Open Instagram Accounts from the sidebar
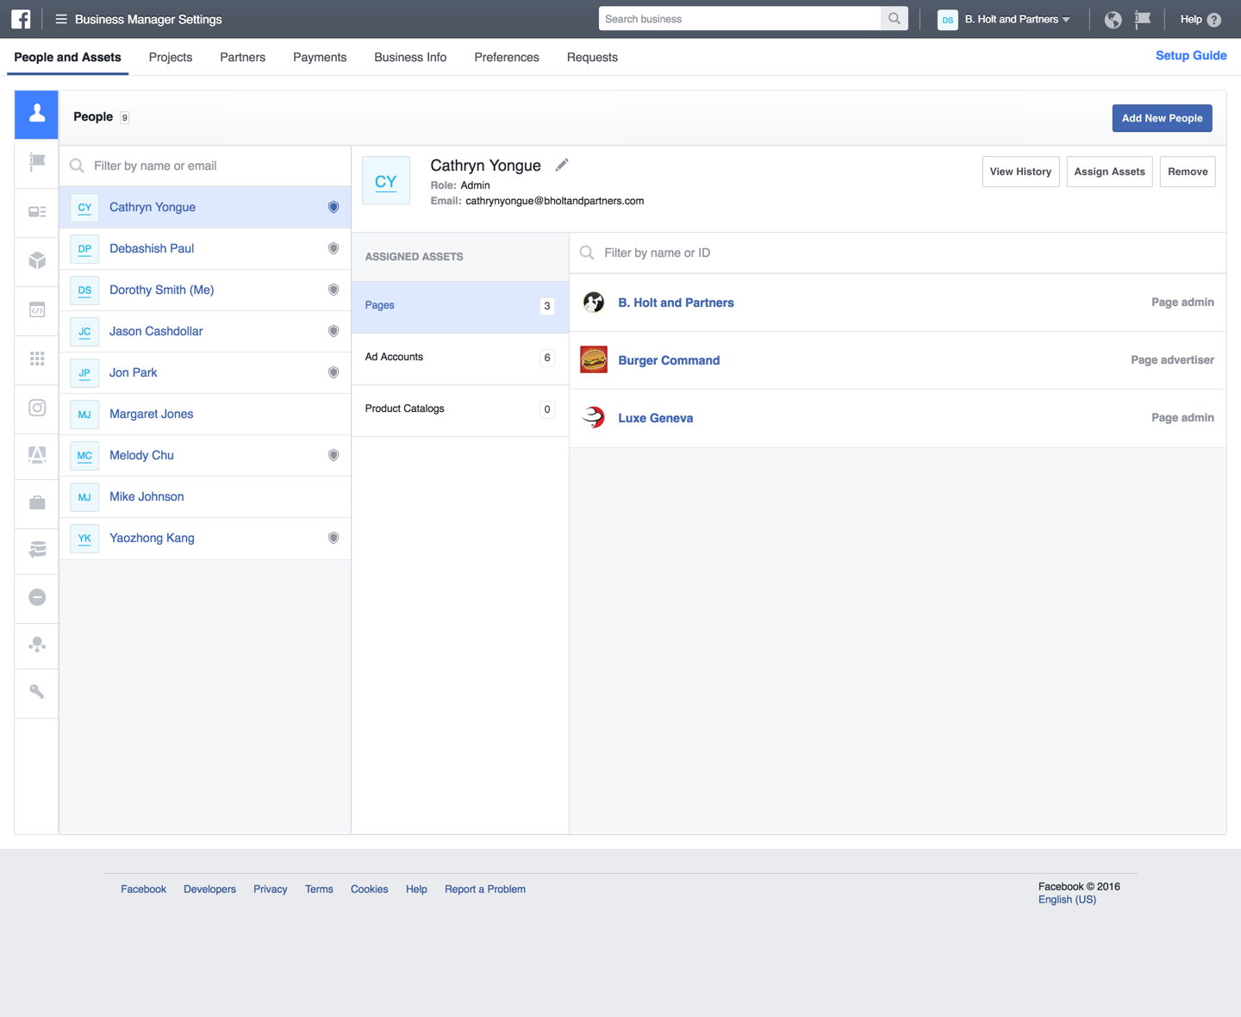 click(x=36, y=409)
